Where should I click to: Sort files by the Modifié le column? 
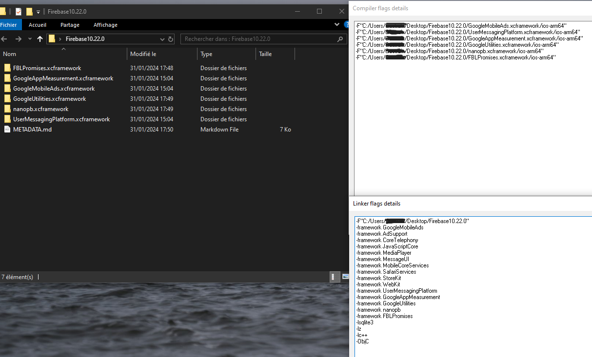[162, 54]
